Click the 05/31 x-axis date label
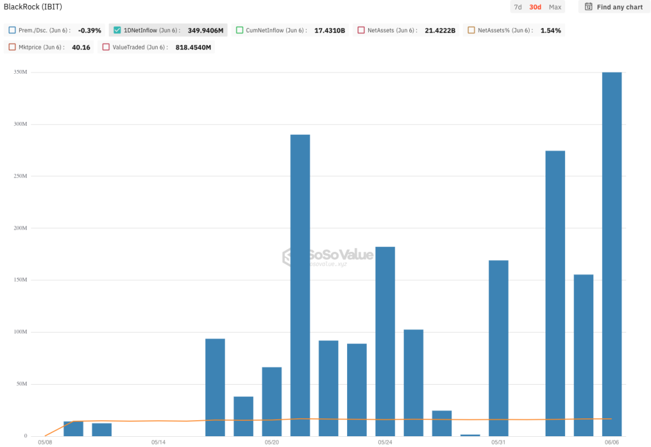651x447 pixels. 498,443
